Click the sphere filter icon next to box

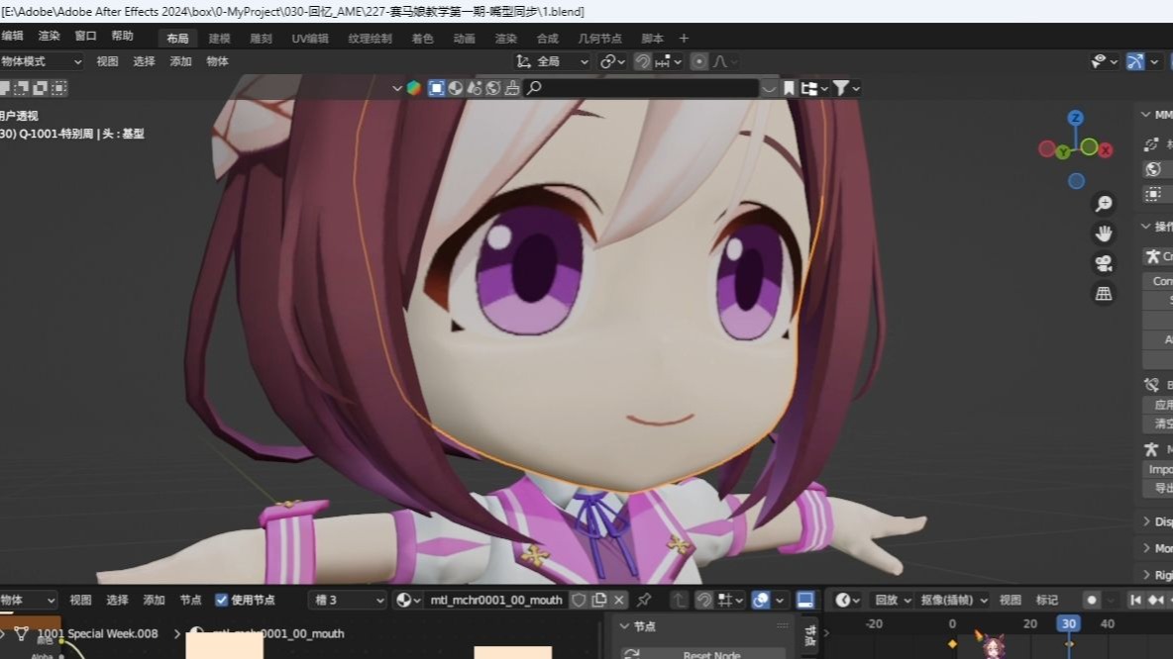[x=456, y=88]
